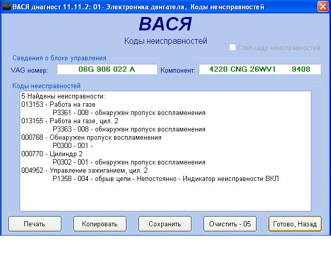This screenshot has height=264, width=331.
Task: Click the large ВАСЯ logo
Action: pos(165,24)
